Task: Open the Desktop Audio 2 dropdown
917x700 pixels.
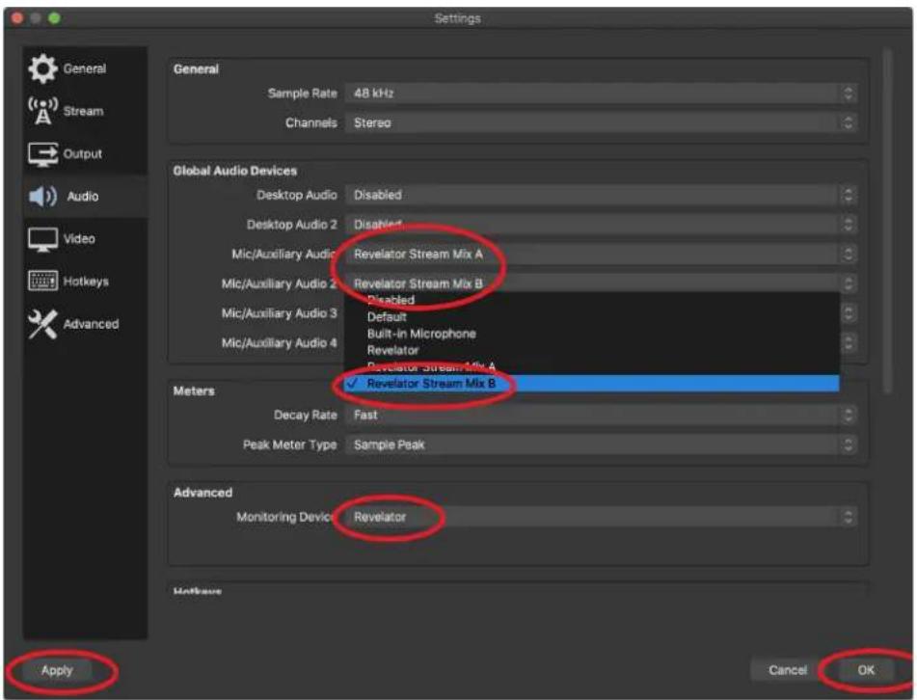Action: click(x=601, y=225)
